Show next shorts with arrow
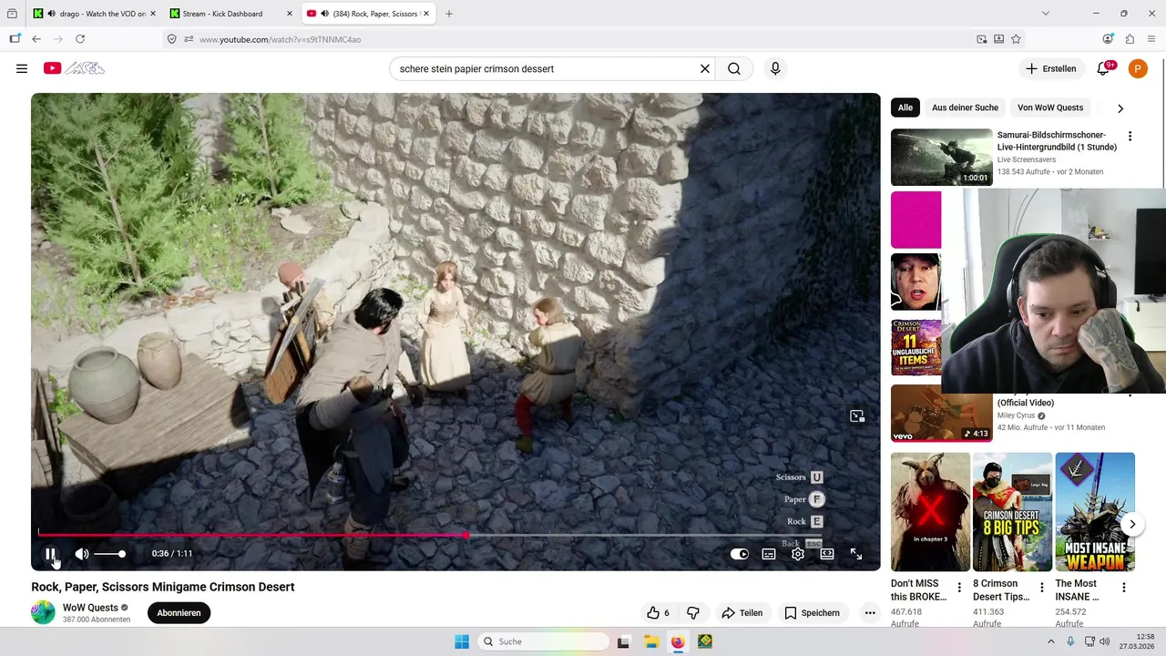The height and width of the screenshot is (656, 1166). pyautogui.click(x=1132, y=525)
